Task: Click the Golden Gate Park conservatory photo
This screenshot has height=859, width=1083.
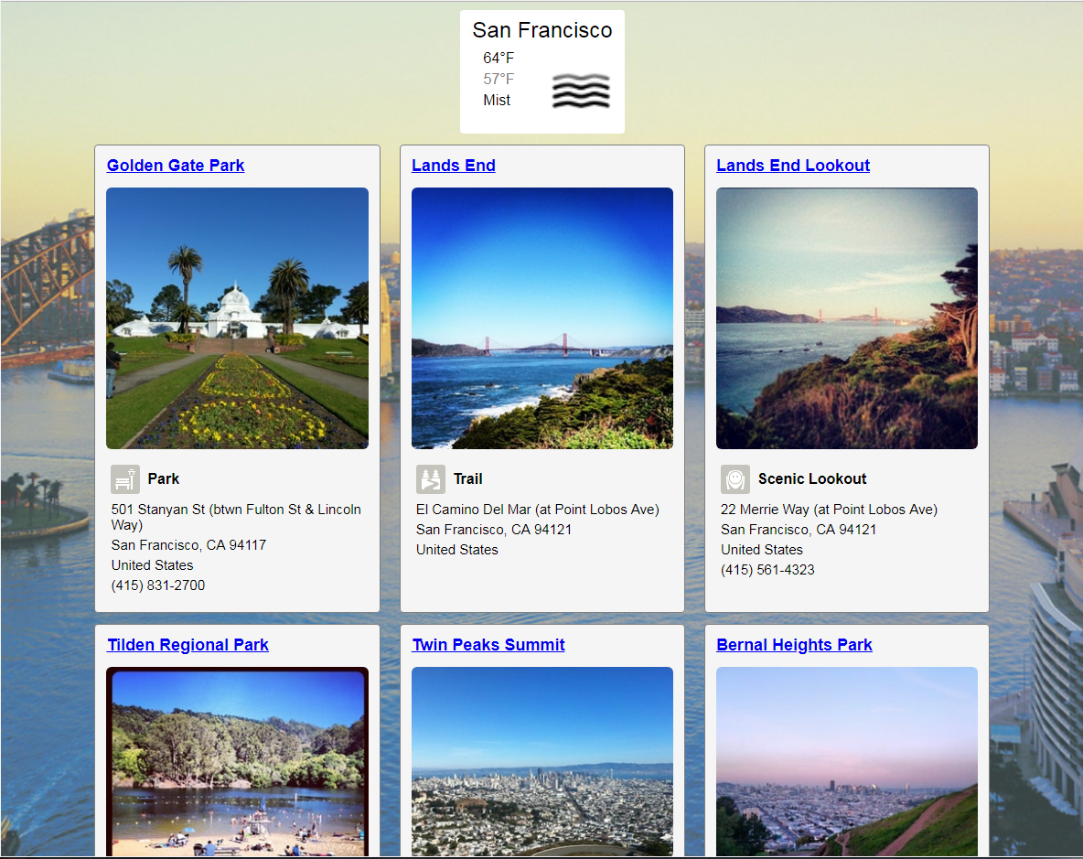Action: [238, 318]
